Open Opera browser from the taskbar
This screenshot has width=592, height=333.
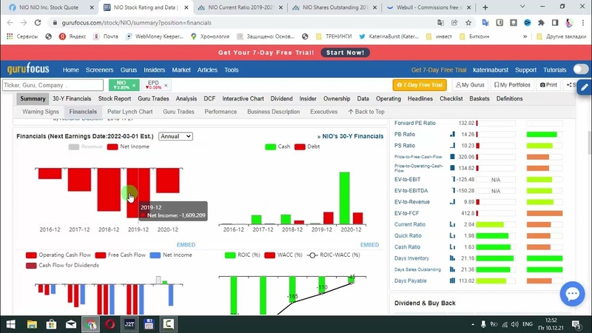click(x=109, y=324)
